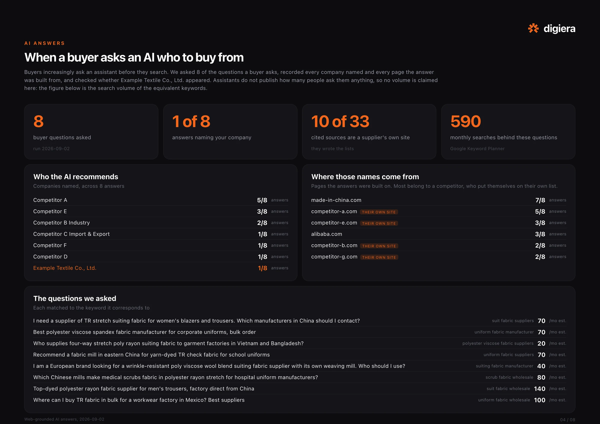Click the medical scrubs fabric question

click(x=175, y=377)
